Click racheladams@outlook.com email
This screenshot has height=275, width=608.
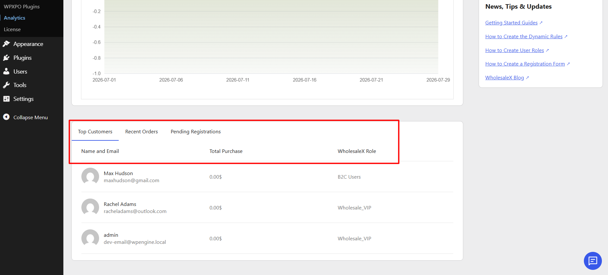point(135,211)
